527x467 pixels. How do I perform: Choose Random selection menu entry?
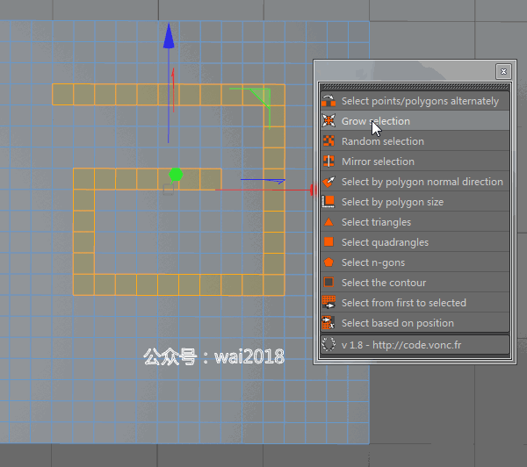[415, 141]
